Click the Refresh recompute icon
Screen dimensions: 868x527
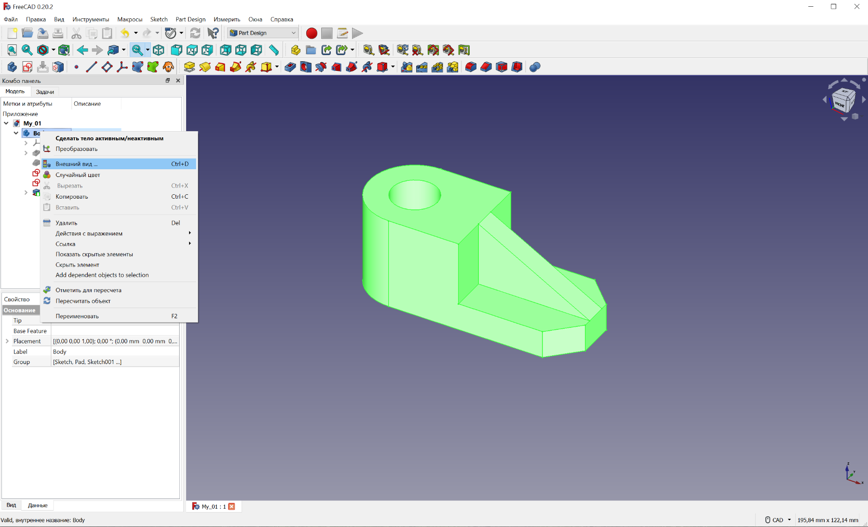pyautogui.click(x=195, y=33)
